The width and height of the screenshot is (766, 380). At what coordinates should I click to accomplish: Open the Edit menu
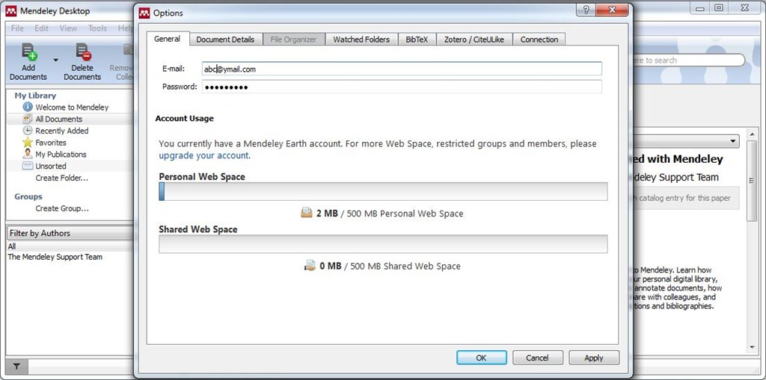tap(42, 28)
